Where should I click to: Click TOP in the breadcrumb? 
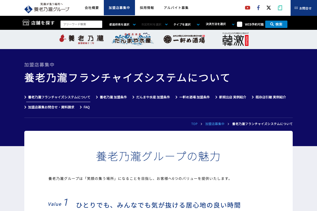coord(194,124)
